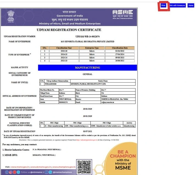
Task: Click the N. 24- PRAGANAS District Industries Centre value
Action: click(47, 150)
